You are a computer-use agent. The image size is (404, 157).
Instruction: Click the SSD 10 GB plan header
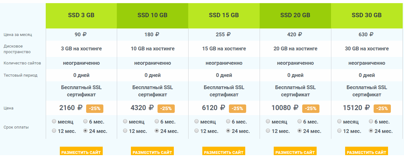coord(153,15)
